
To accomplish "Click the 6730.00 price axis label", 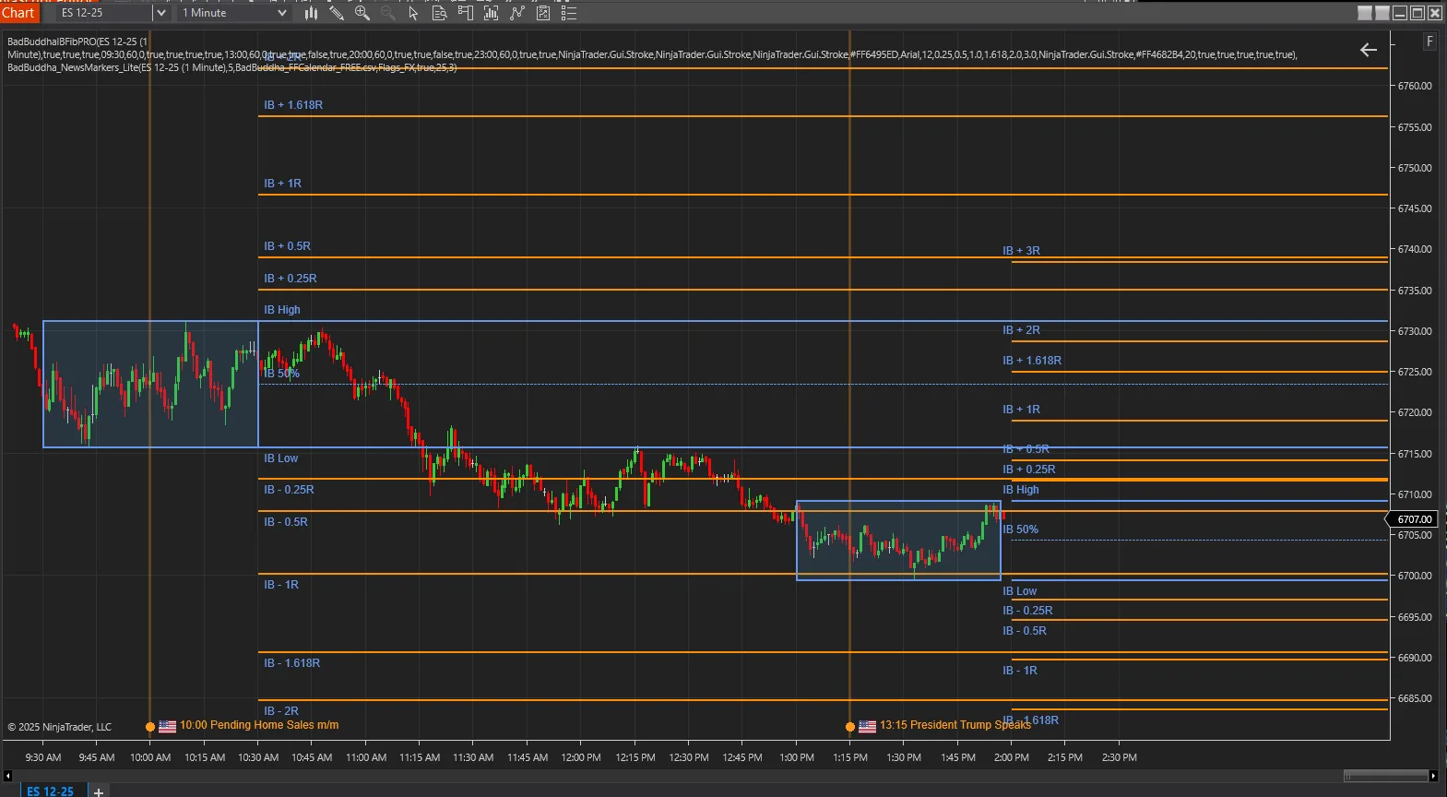I will 1415,331.
